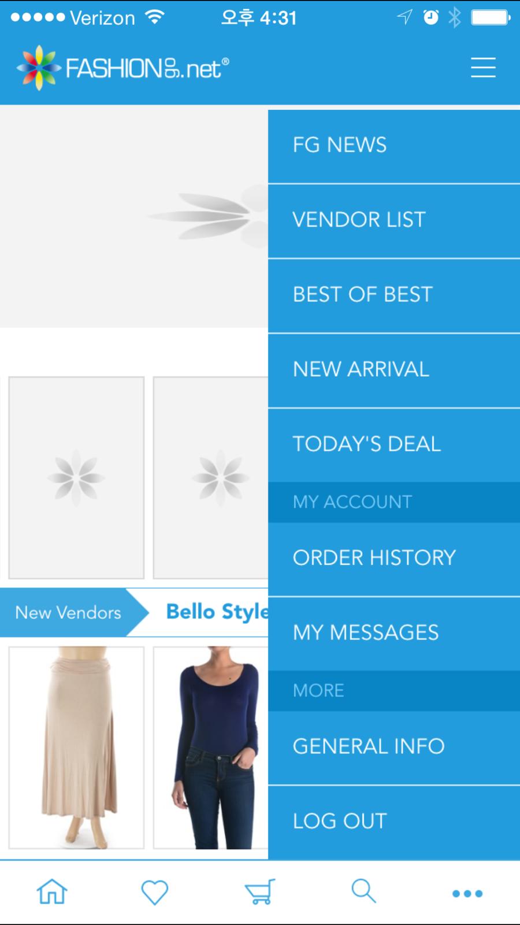520x925 pixels.
Task: Tap the FashionGo.net logo
Action: tap(122, 68)
